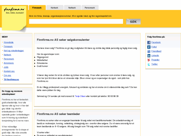Image resolution: width=181 pixels, height=136 pixels.
Task: Click the finnfirma.no sticky note logo
Action: [14, 18]
